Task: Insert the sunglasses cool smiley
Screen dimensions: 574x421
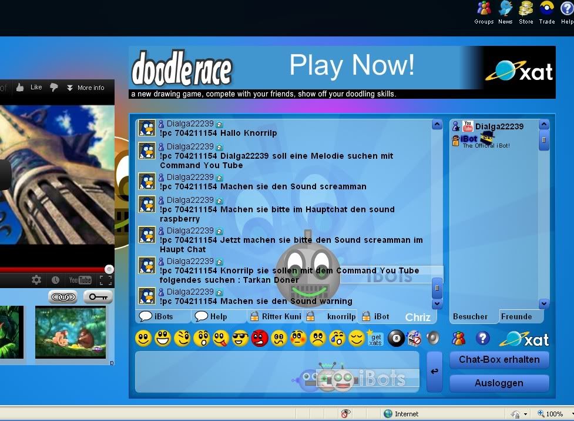Action: coord(240,338)
